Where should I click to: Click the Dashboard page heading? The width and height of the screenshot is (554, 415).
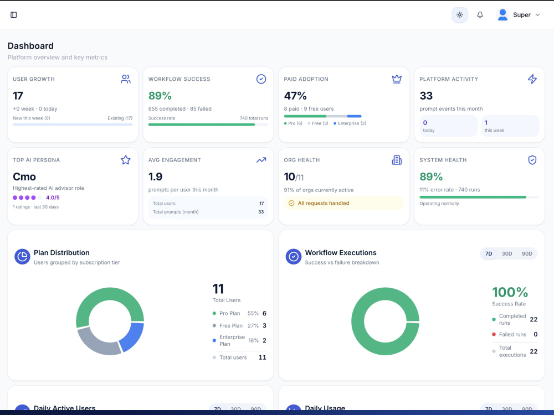[x=30, y=46]
